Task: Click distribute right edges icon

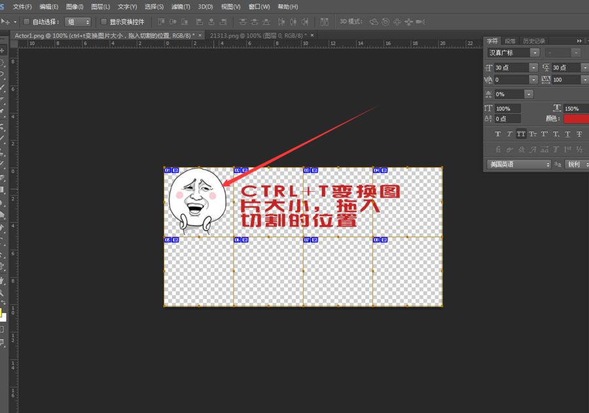Action: (305, 22)
